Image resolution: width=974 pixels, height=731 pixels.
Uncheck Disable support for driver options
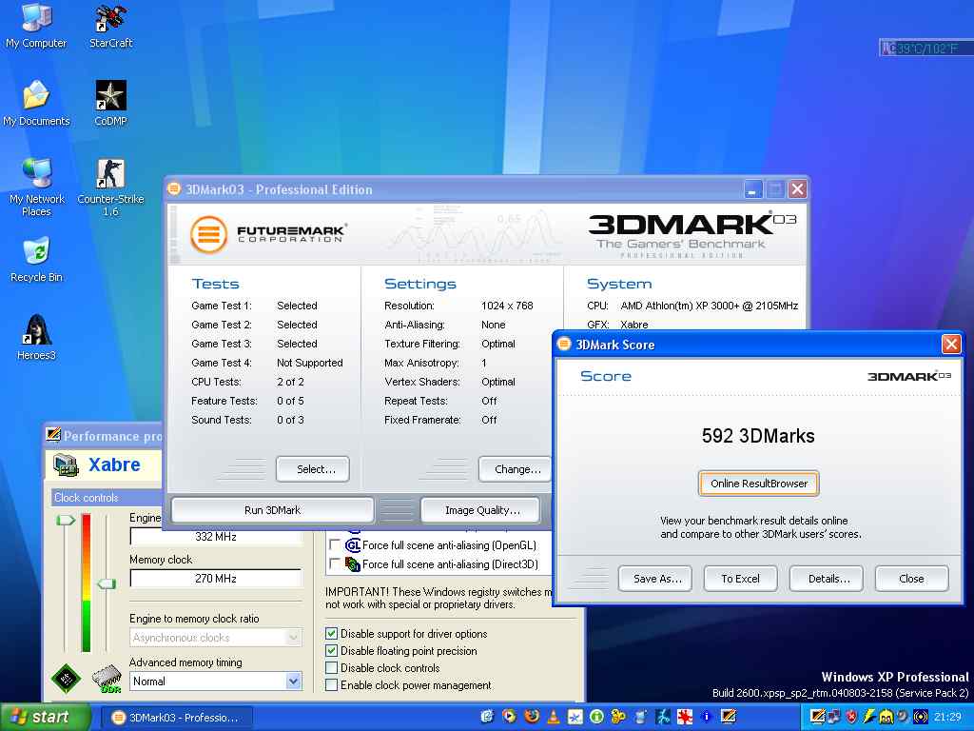332,634
